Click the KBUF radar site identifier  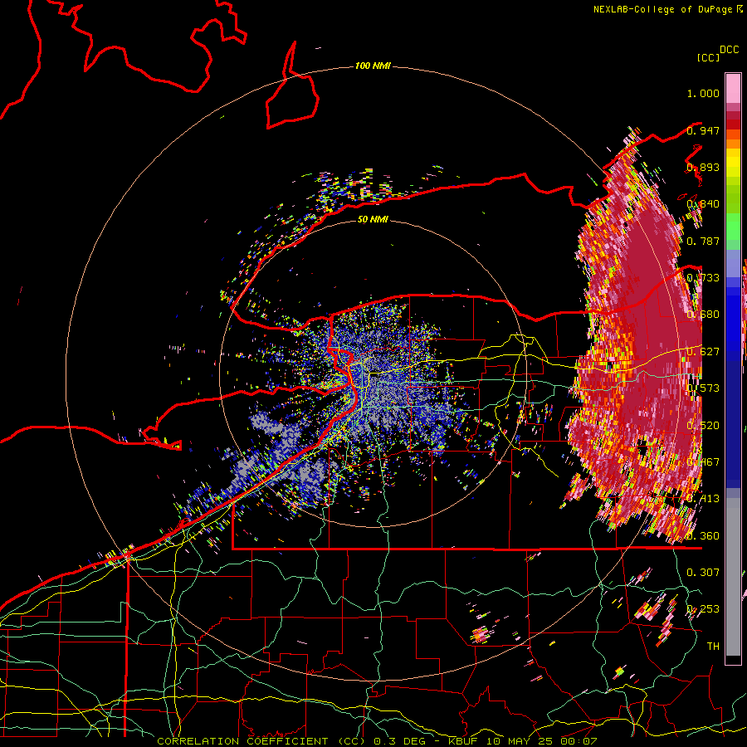tap(462, 741)
